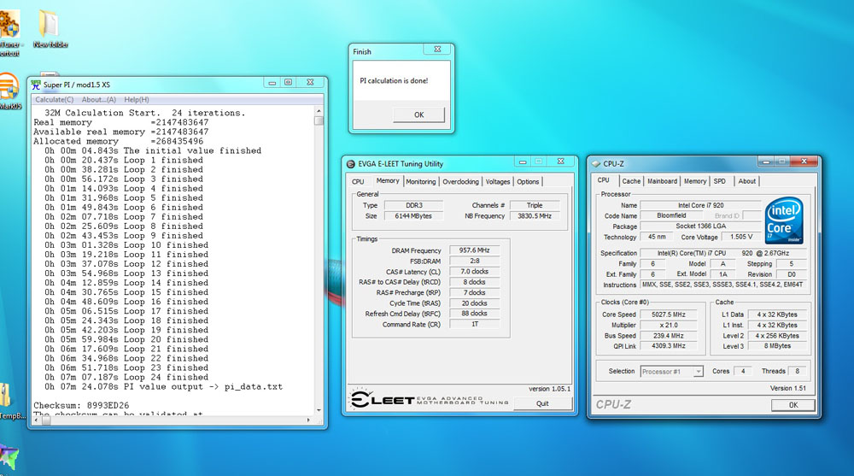Screen dimensions: 854x476
Task: Switch to the Mainboard tab in CPU-Z
Action: [663, 181]
